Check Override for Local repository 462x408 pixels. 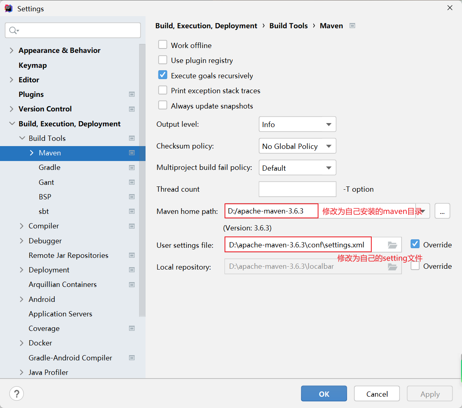coord(415,266)
